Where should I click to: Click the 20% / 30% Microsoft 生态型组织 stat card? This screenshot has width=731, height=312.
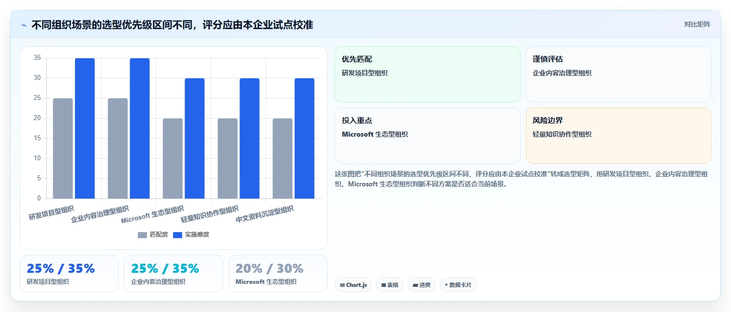278,273
